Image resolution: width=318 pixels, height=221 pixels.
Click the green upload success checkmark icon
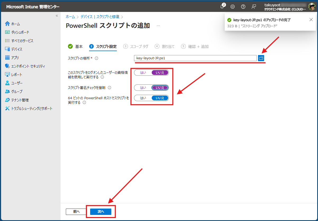coord(229,20)
